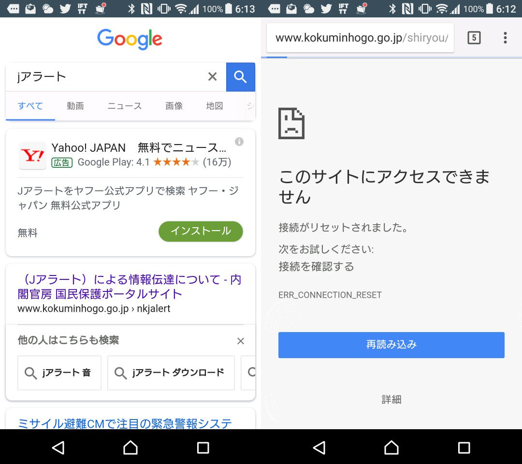
Task: Tap the Twitter notification icon in right status bar
Action: (x=326, y=9)
